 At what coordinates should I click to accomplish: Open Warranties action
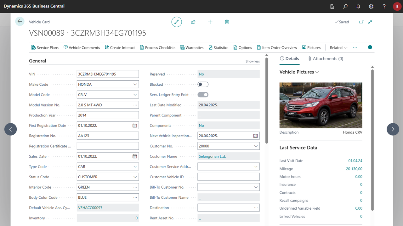(192, 47)
